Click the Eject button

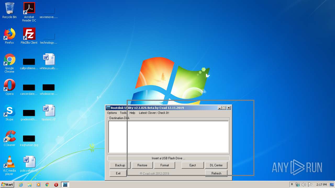coord(193,165)
